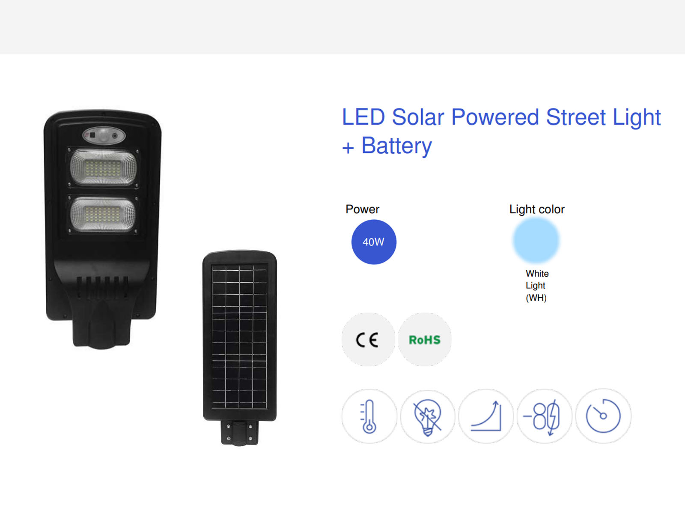Click the gray header bar at the top

click(x=342, y=27)
